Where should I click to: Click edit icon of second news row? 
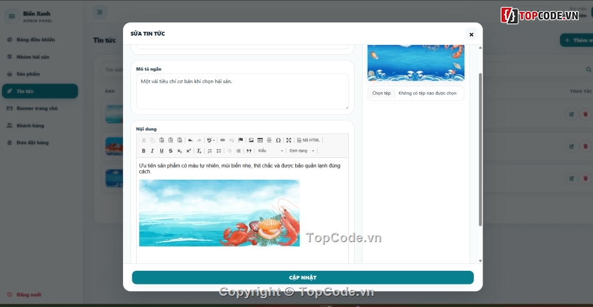pyautogui.click(x=571, y=146)
